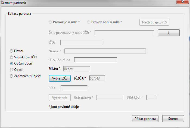This screenshot has height=128, width=190.
Task: Click the PSČ input field
Action: tap(74, 88)
